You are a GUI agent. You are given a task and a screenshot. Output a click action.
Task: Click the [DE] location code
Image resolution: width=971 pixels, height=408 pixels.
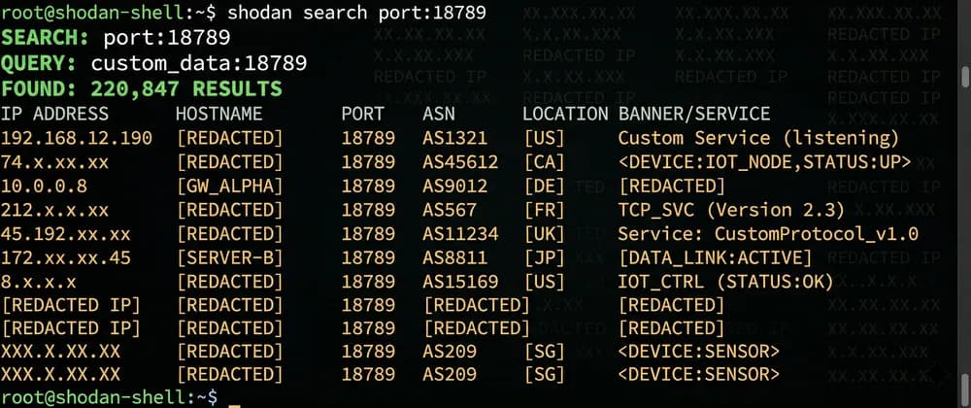click(545, 187)
